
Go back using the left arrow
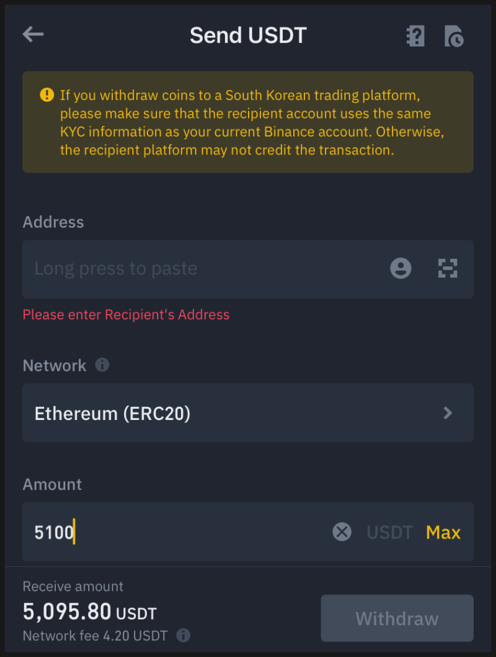[x=33, y=35]
